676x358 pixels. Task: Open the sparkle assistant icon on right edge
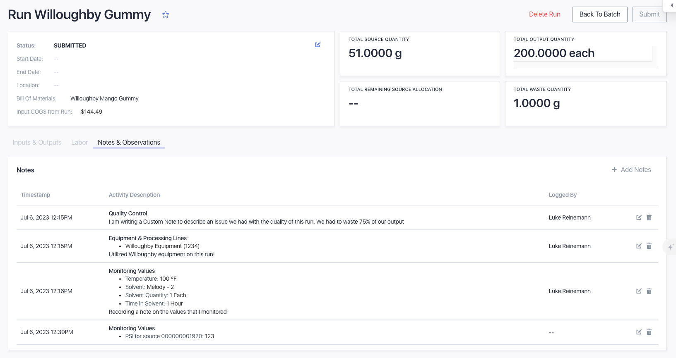670,247
